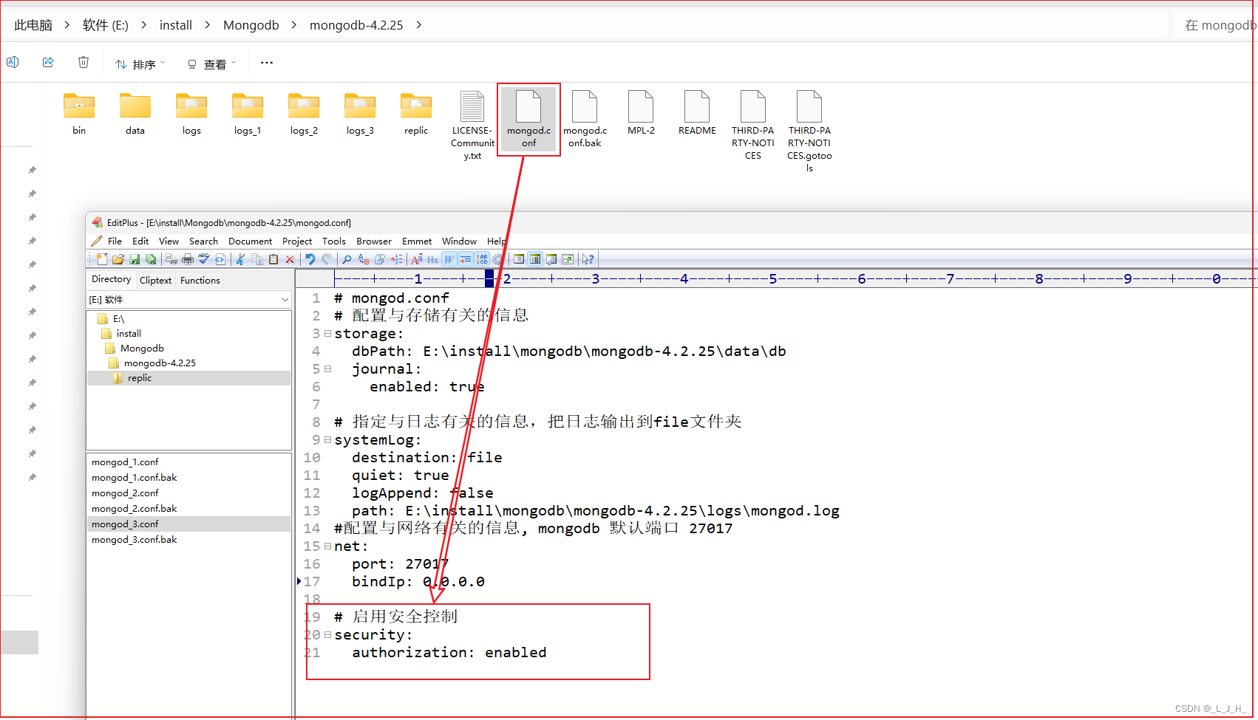Viewport: 1258px width, 720px height.
Task: Open the Tools menu in EditPlus
Action: point(333,241)
